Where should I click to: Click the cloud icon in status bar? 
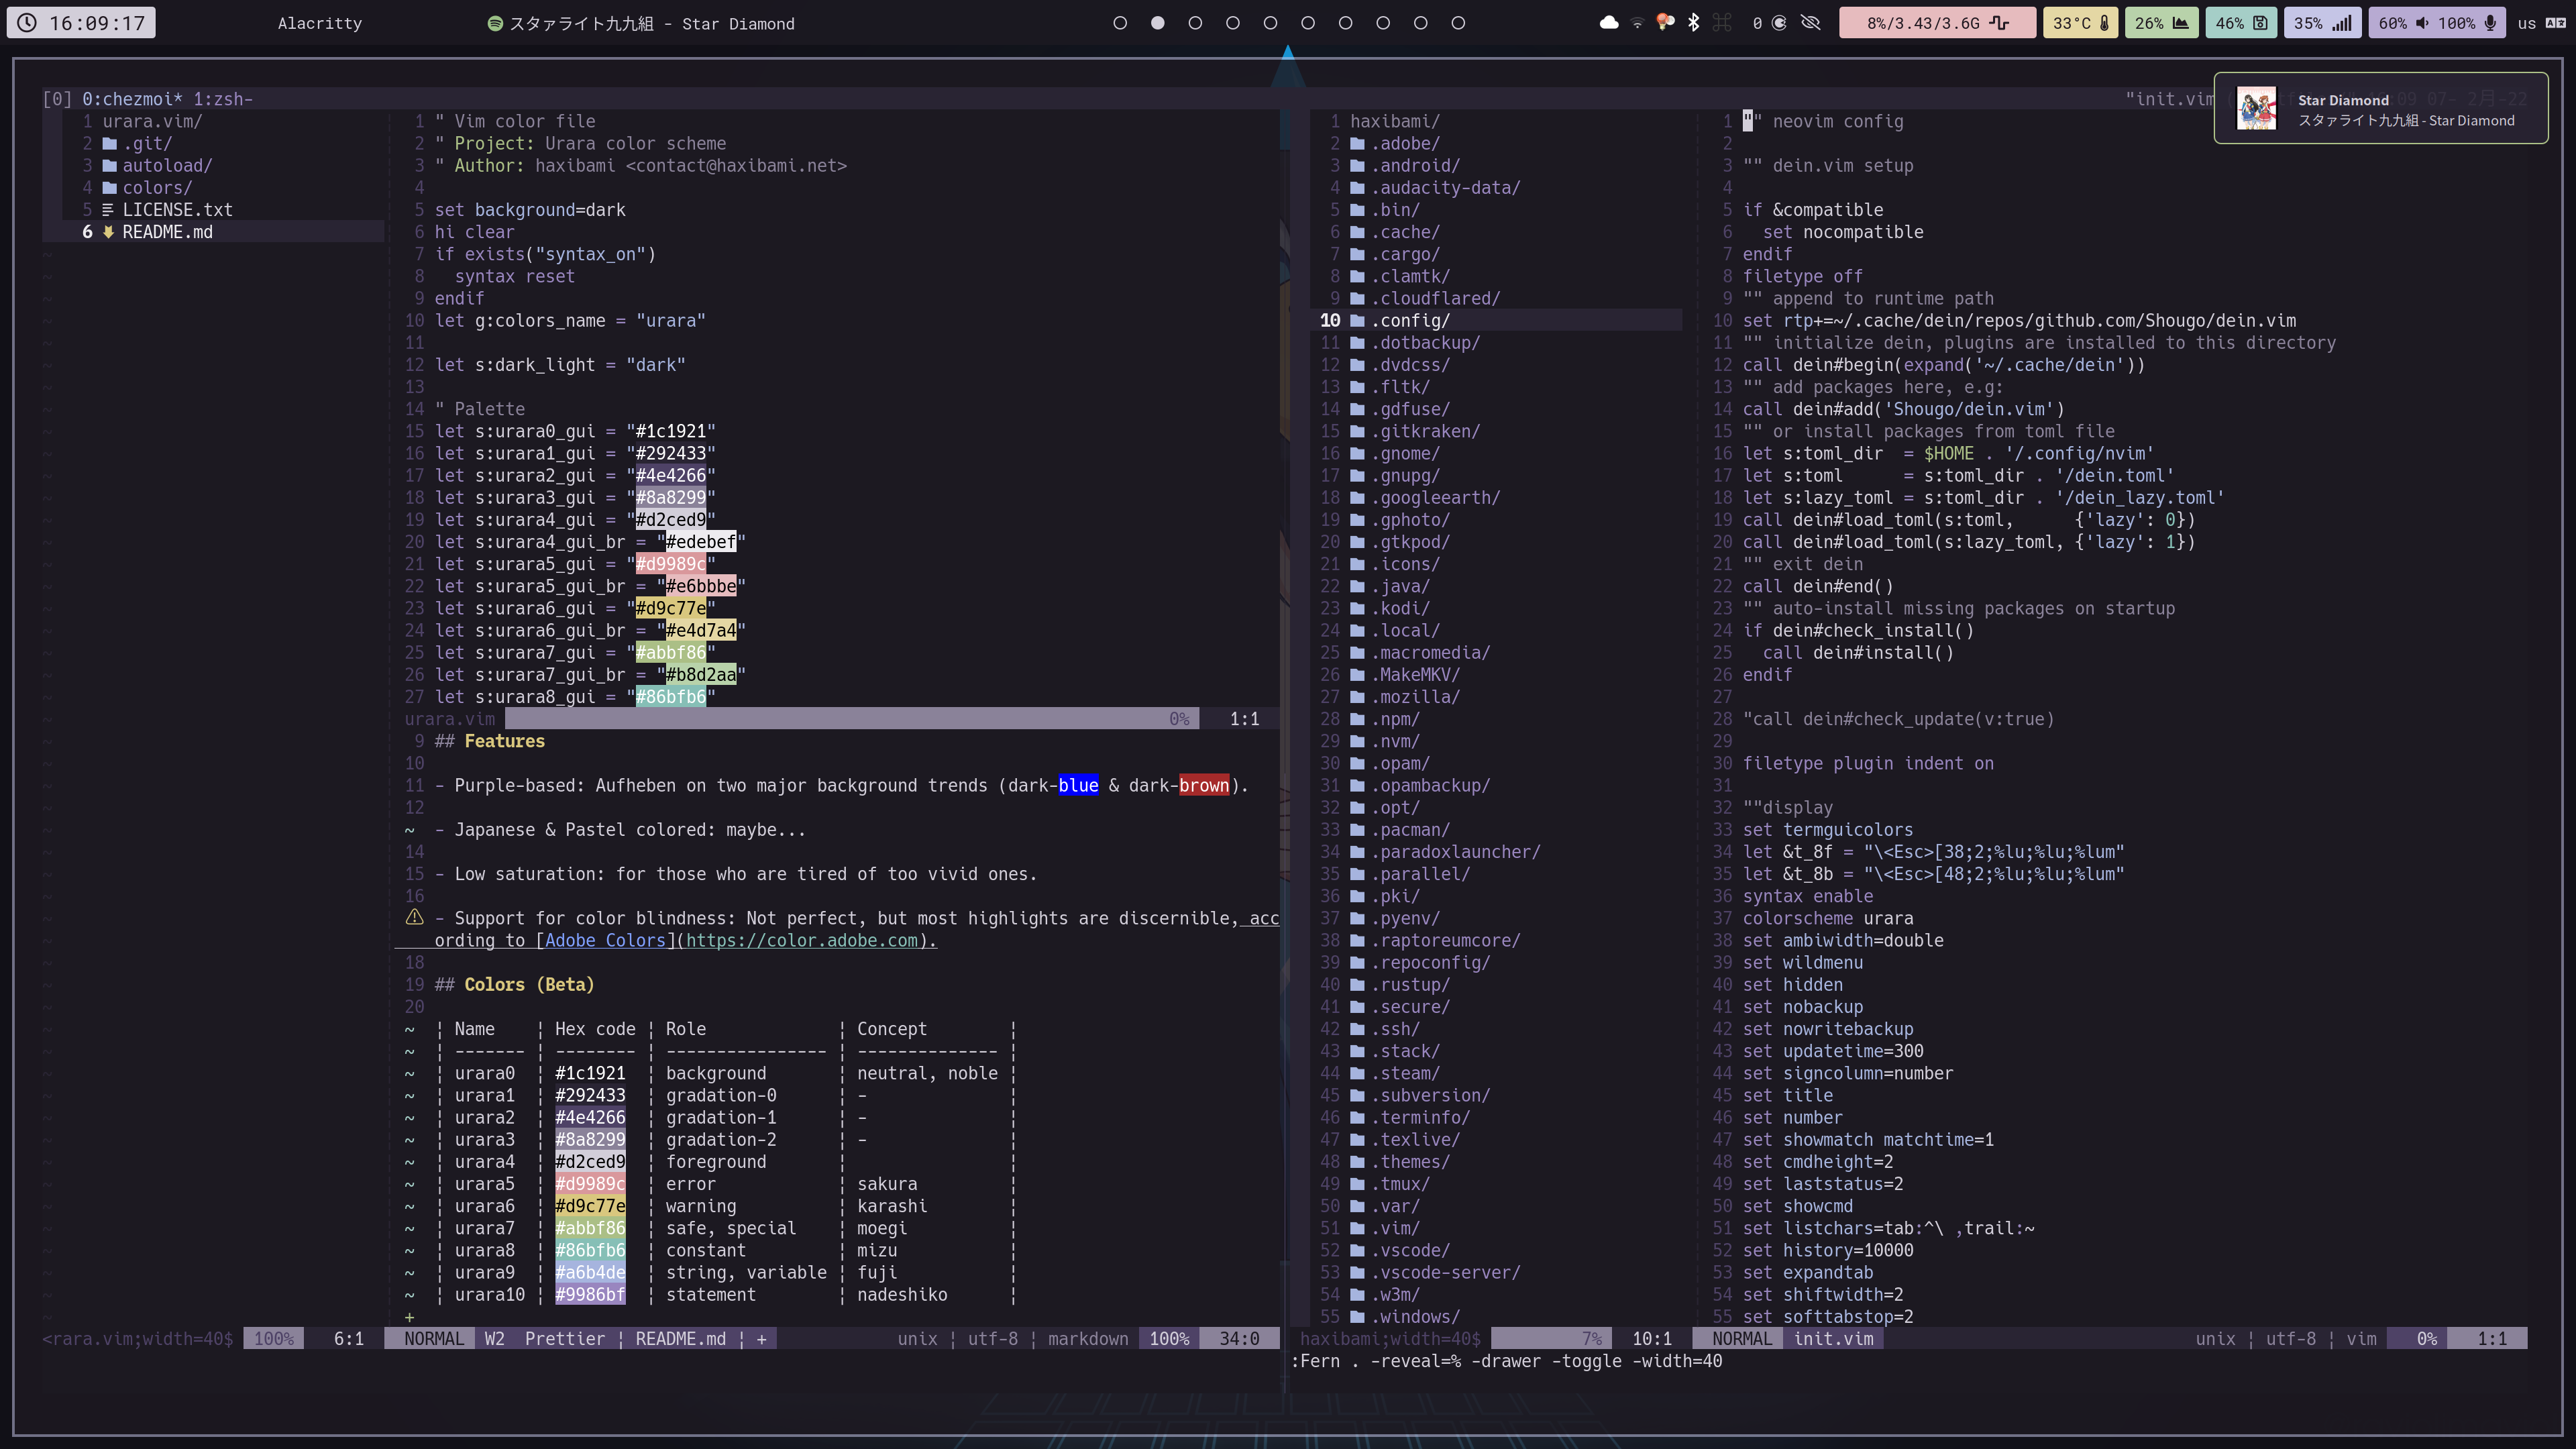tap(1609, 22)
